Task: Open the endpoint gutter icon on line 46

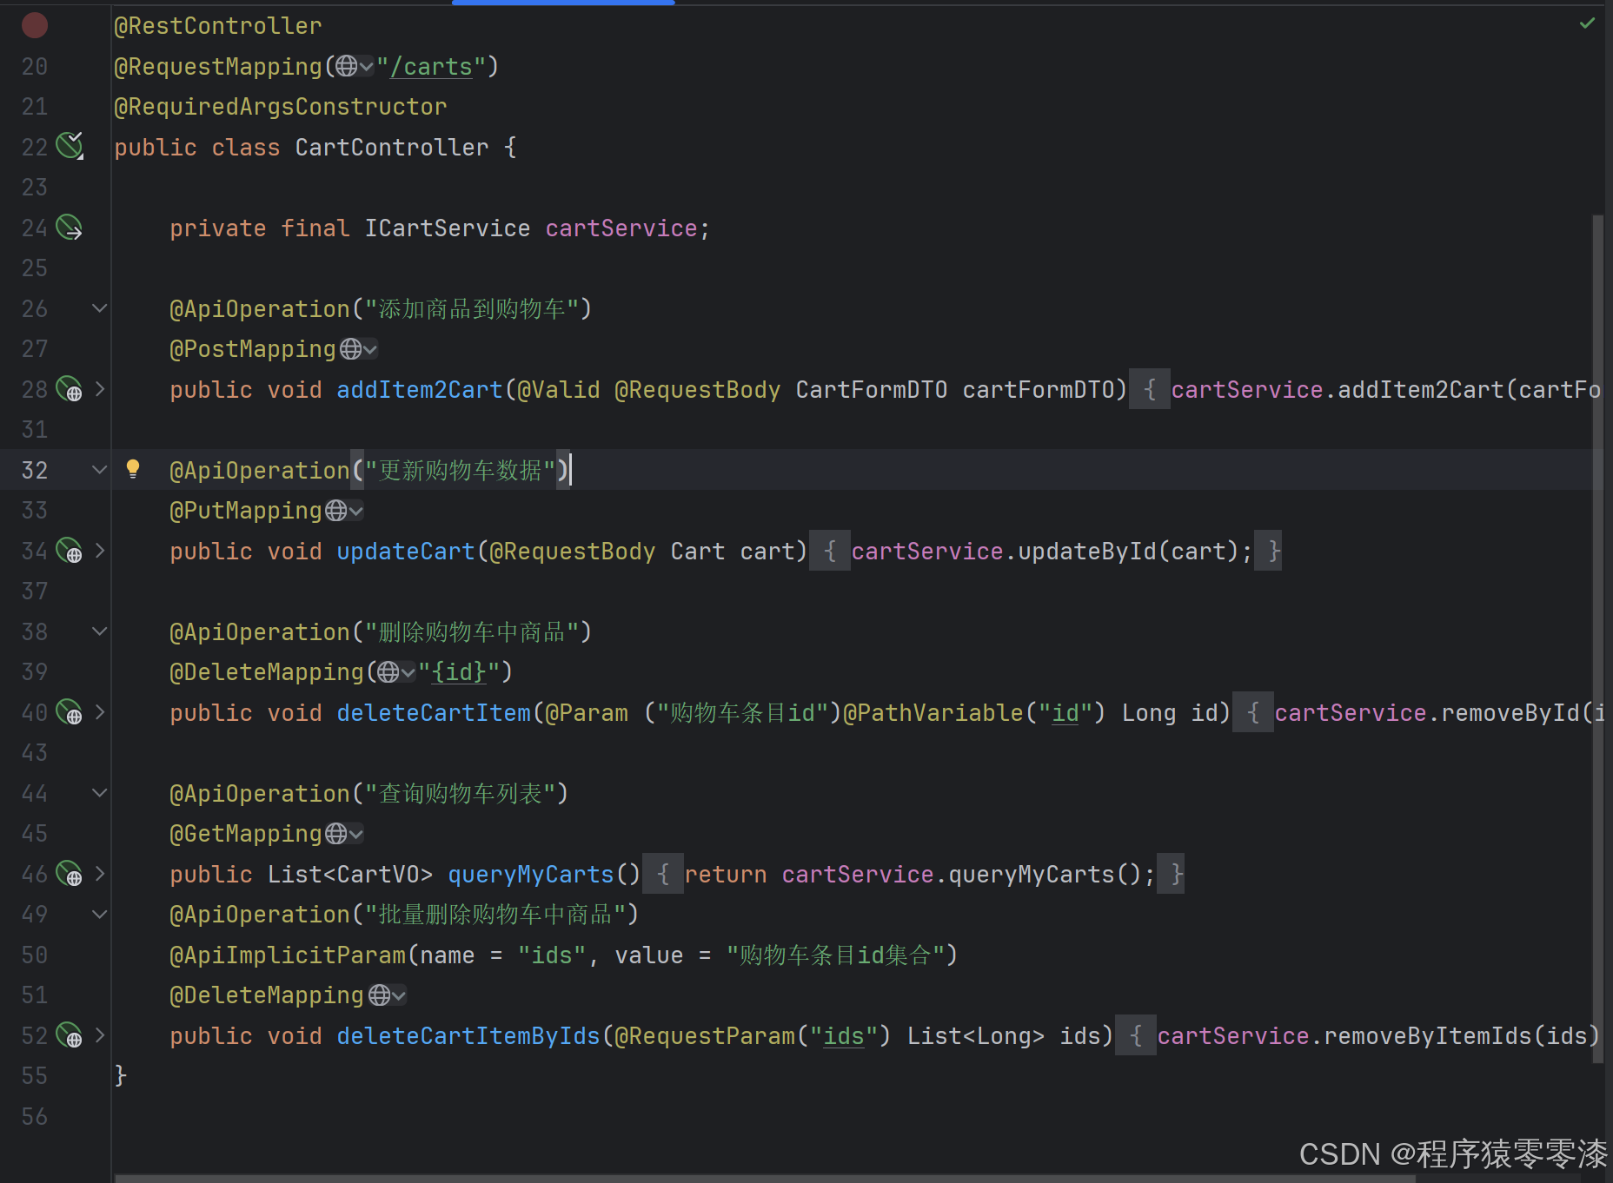Action: [x=70, y=874]
